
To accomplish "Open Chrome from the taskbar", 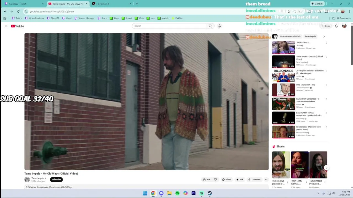I will (153, 193).
